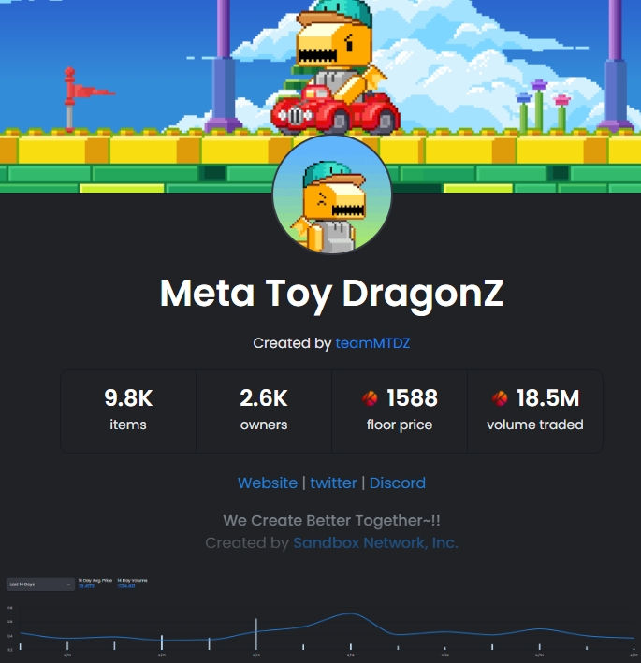
Task: Click the red car in banner
Action: [332, 108]
